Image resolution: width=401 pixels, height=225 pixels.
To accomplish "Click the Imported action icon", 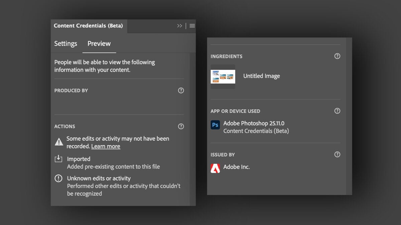I will coord(58,159).
